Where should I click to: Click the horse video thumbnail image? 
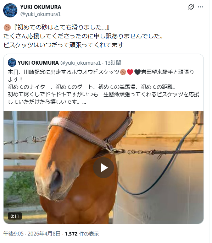(x=104, y=167)
